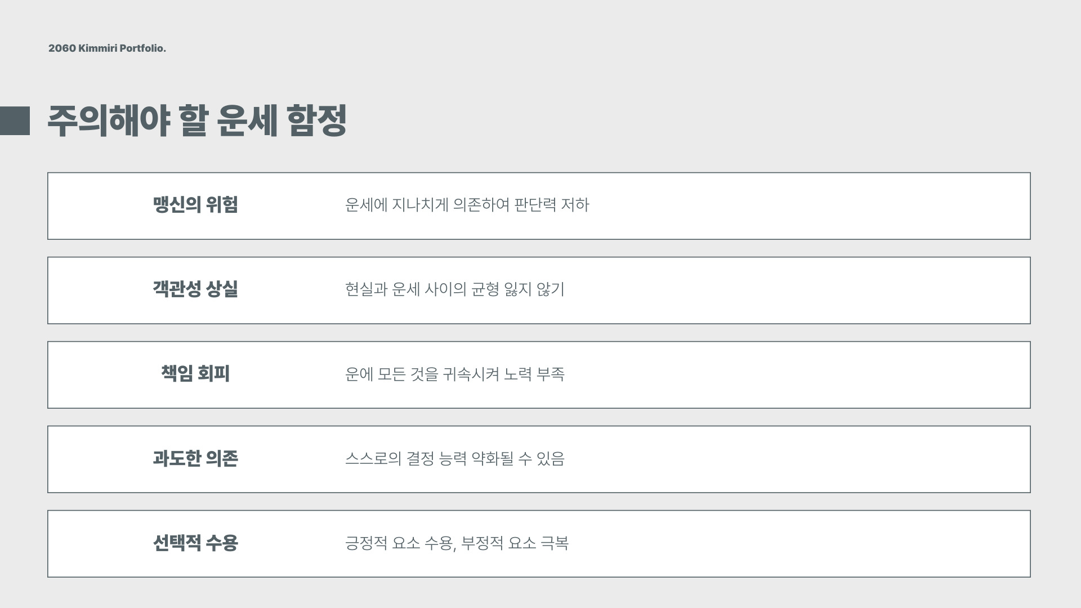Image resolution: width=1081 pixels, height=608 pixels.
Task: Click empty area of the 선택적 수용 box
Action: 805,544
